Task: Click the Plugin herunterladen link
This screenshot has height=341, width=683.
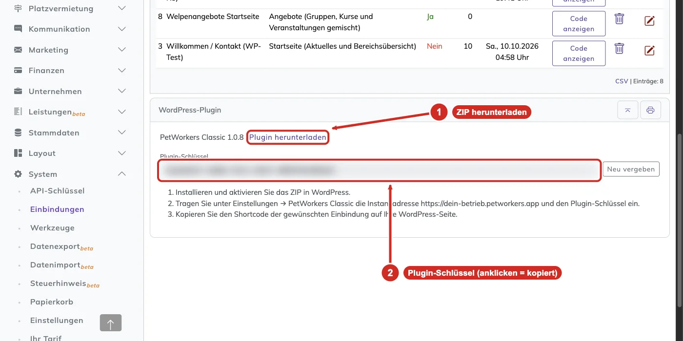Action: point(288,137)
